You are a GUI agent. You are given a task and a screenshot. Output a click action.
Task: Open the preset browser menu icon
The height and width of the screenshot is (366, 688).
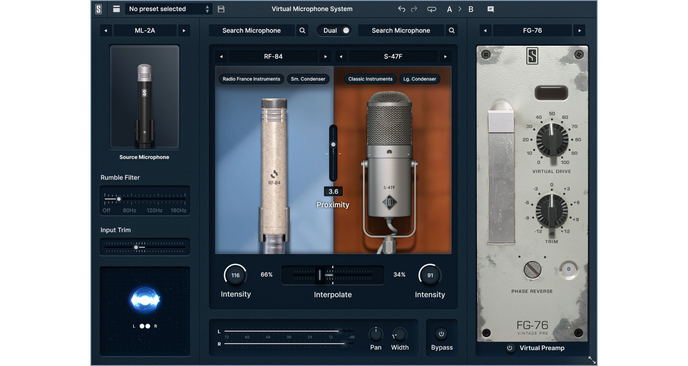pyautogui.click(x=116, y=9)
